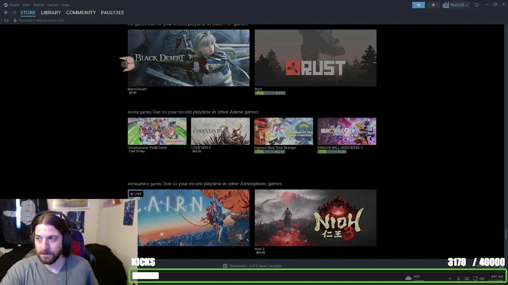Open the Rust banner image
The width and height of the screenshot is (508, 285).
click(x=316, y=58)
